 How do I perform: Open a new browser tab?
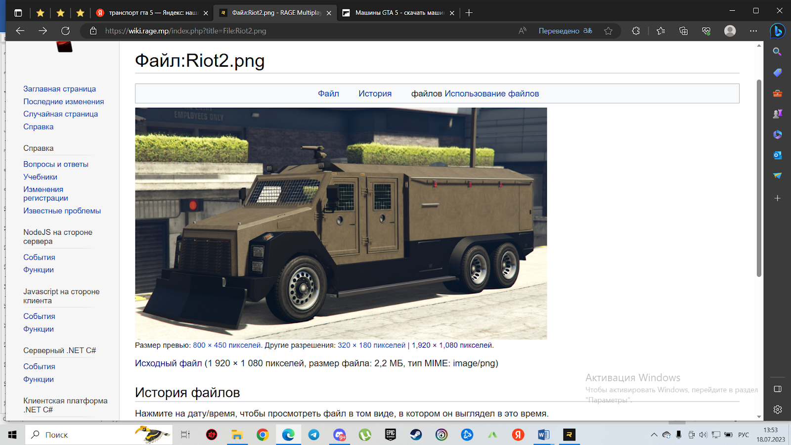point(469,13)
